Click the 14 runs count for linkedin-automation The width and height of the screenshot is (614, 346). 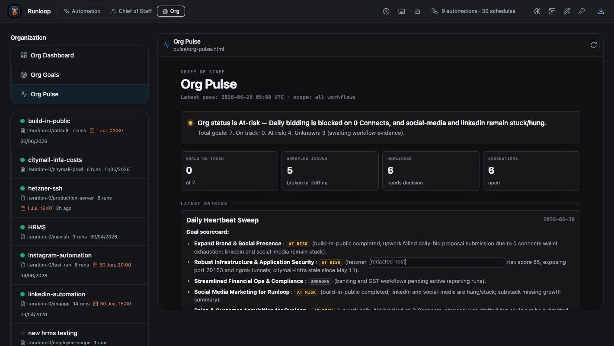pyautogui.click(x=81, y=304)
